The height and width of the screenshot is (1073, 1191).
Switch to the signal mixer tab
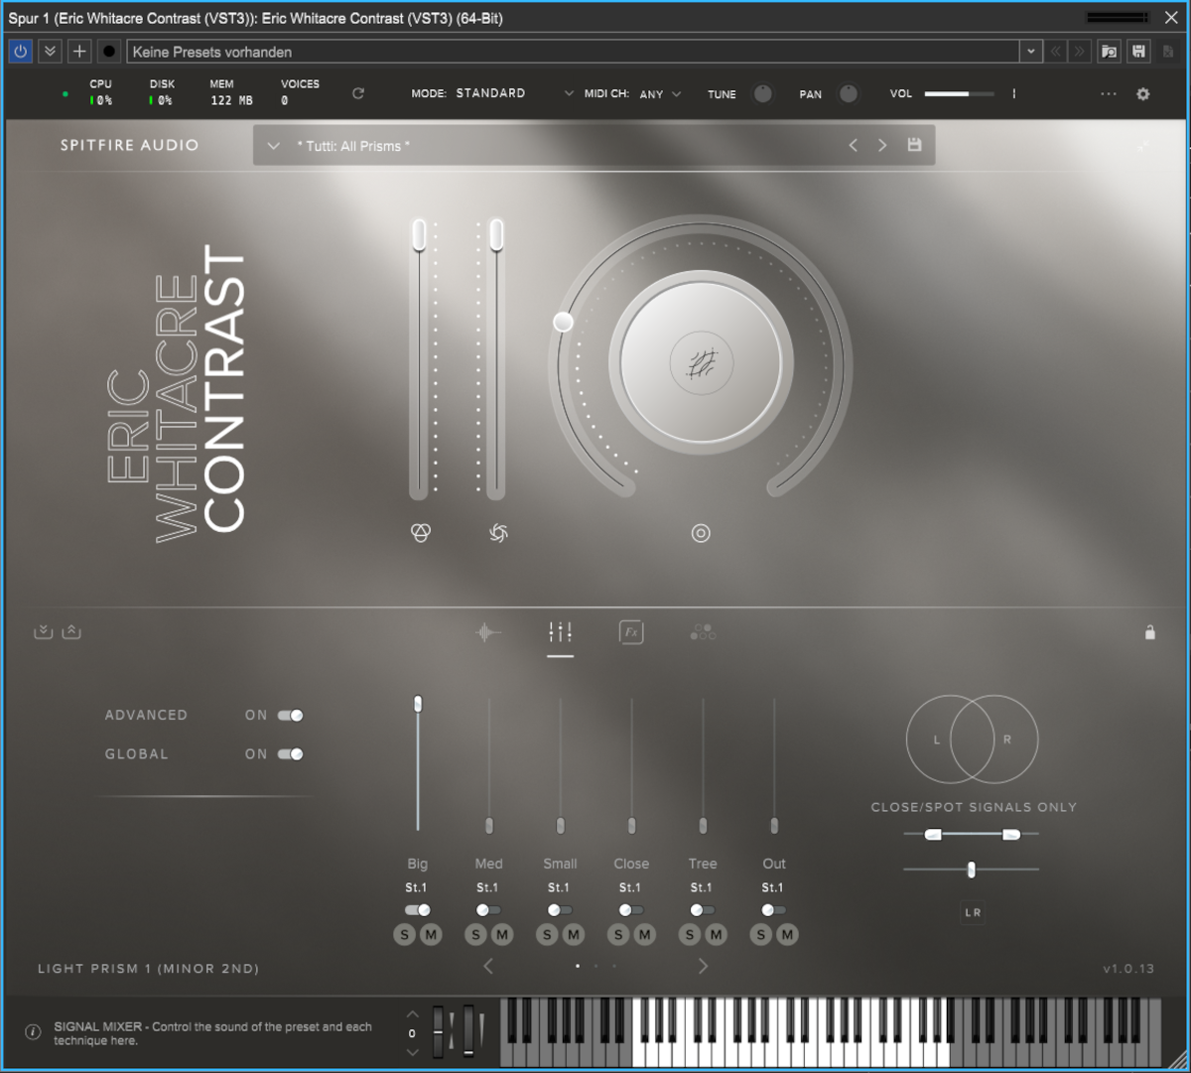(x=560, y=632)
